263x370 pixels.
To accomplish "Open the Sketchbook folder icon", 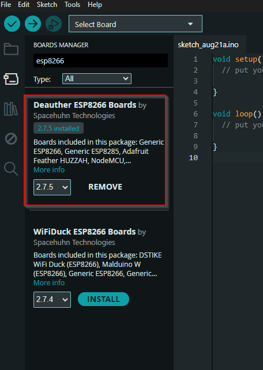I will [11, 49].
